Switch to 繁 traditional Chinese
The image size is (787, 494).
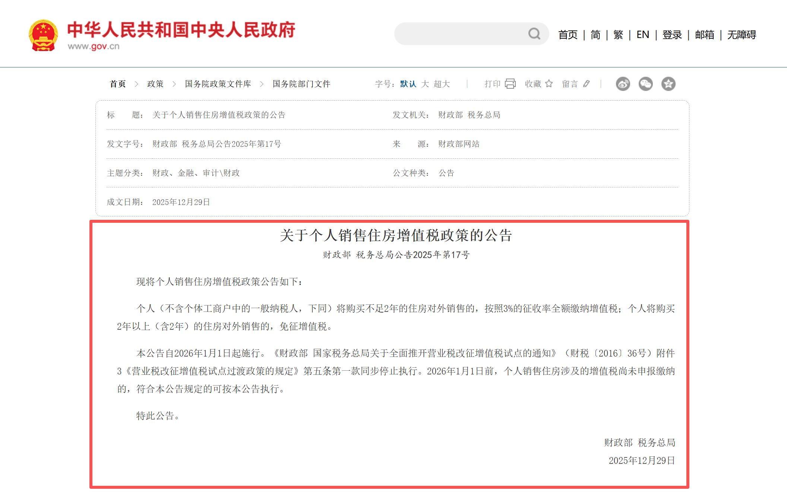tap(618, 35)
